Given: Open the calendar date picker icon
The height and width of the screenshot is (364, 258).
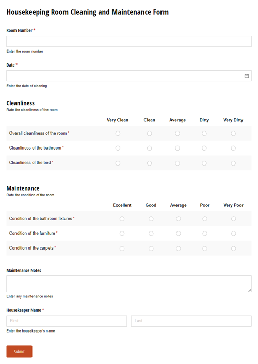Looking at the screenshot, I should coord(246,76).
